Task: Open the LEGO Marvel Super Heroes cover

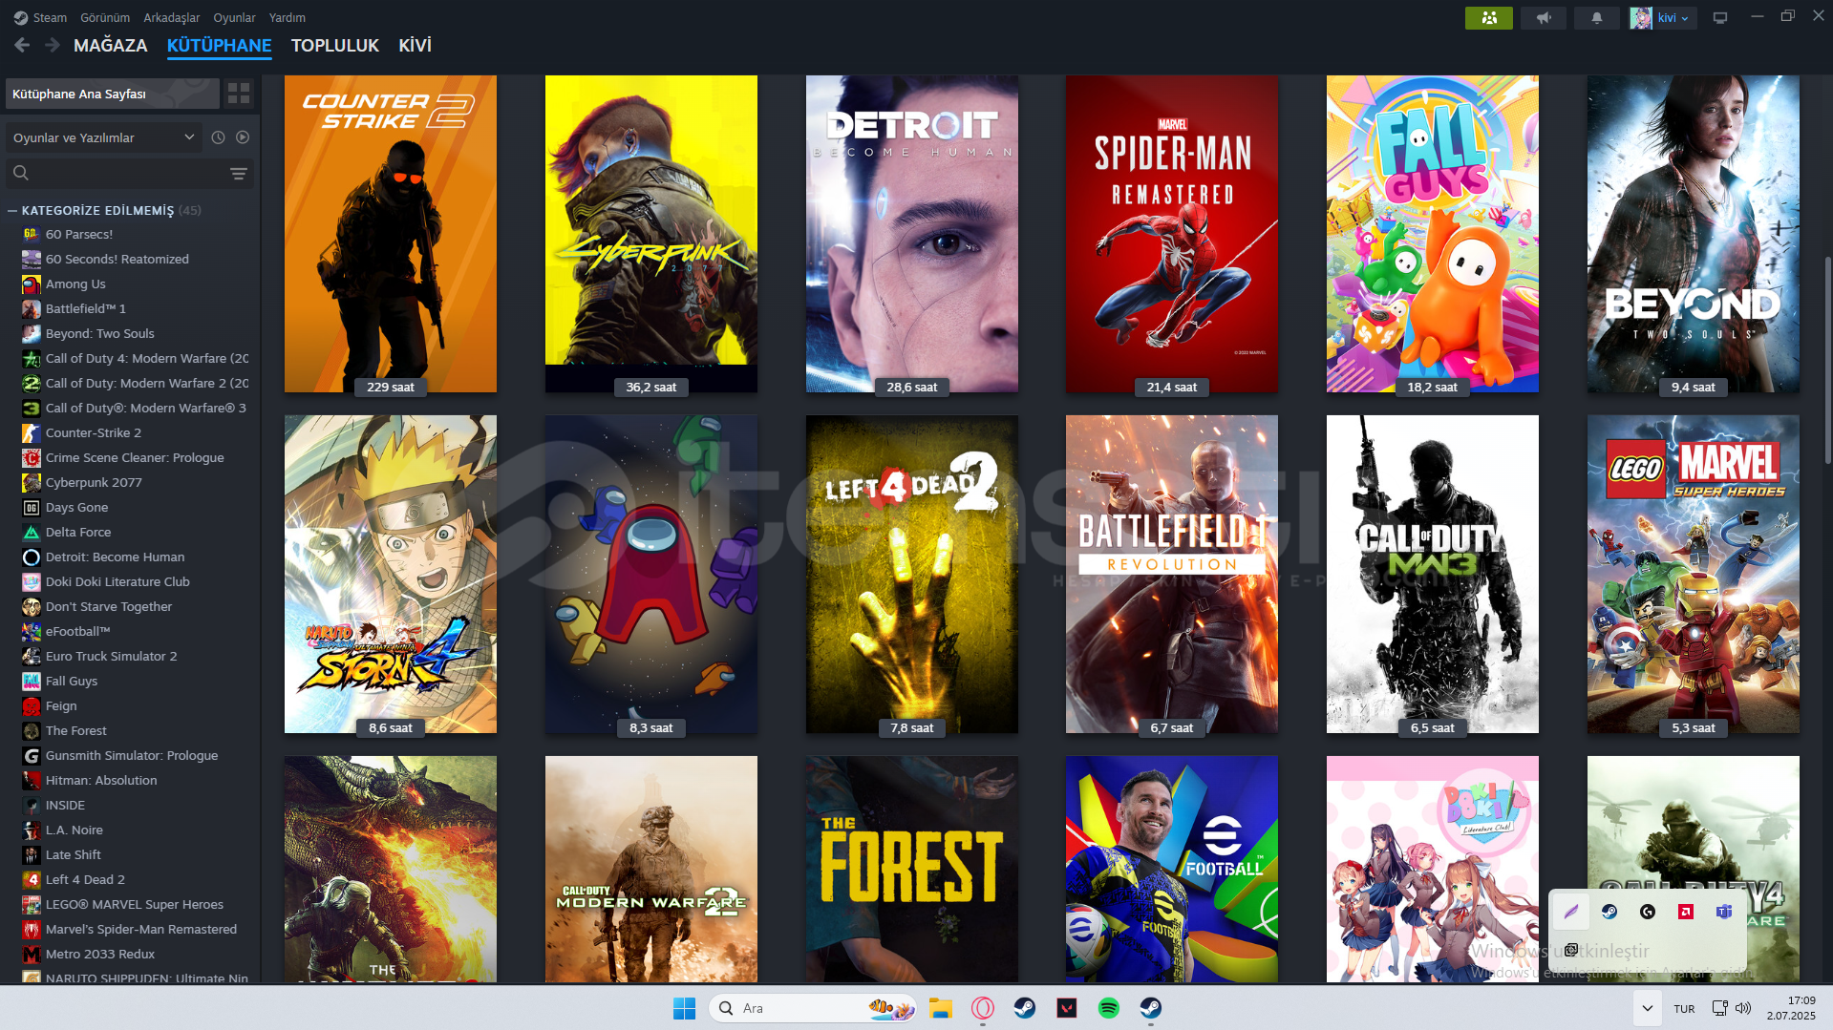Action: [1694, 574]
